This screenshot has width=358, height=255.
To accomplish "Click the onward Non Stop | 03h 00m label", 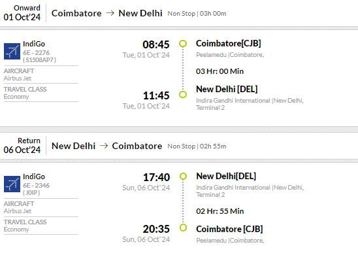I will pyautogui.click(x=197, y=14).
